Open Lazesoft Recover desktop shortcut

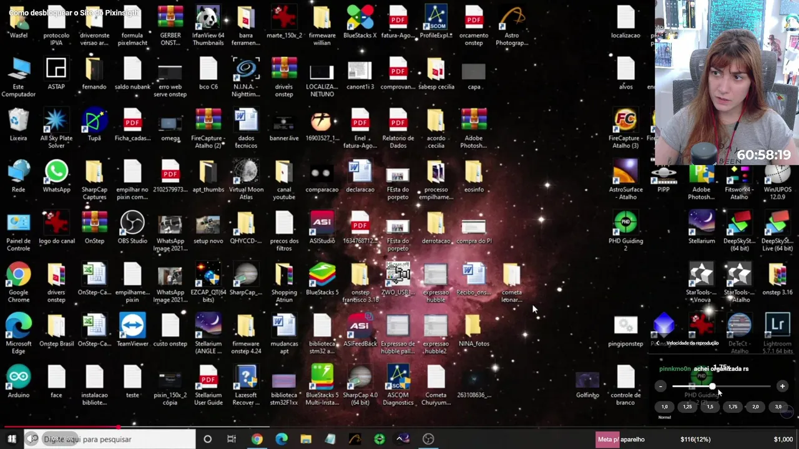[x=246, y=385]
